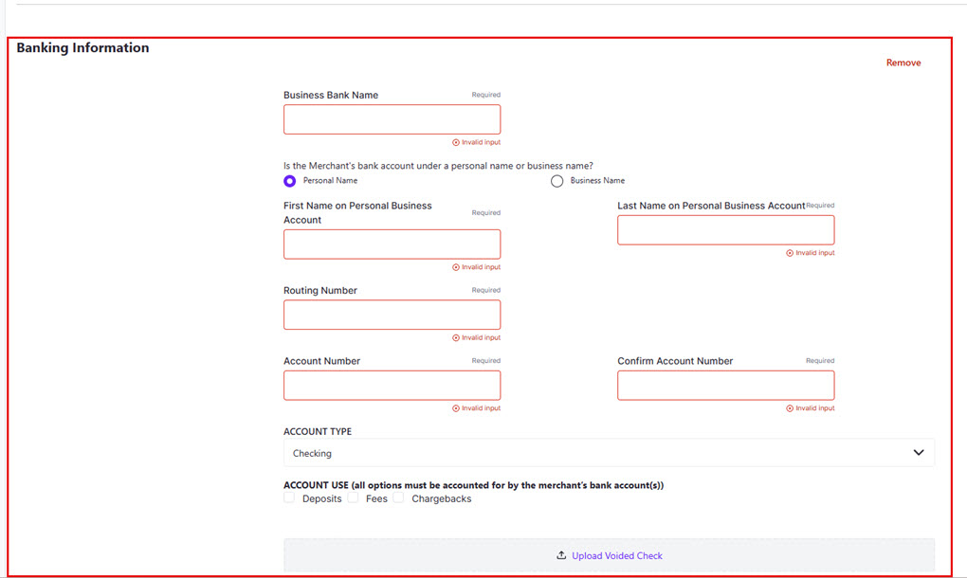Image resolution: width=967 pixels, height=578 pixels.
Task: Focus the Business Bank Name field
Action: 392,119
